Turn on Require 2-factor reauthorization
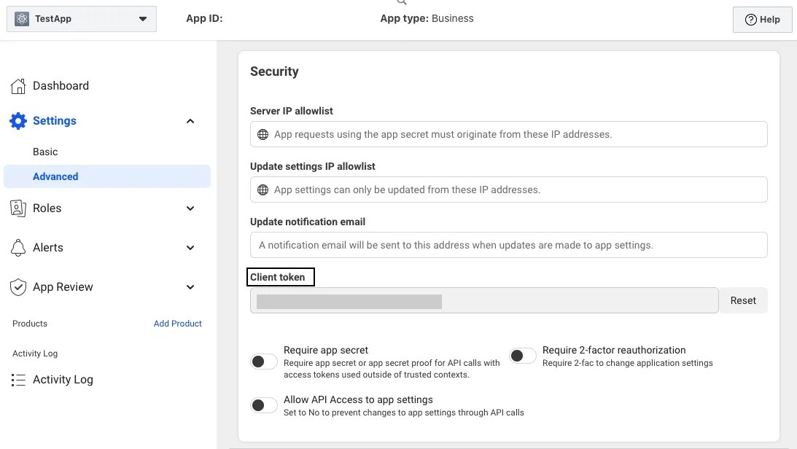Screen dimensions: 797x449 (522, 355)
